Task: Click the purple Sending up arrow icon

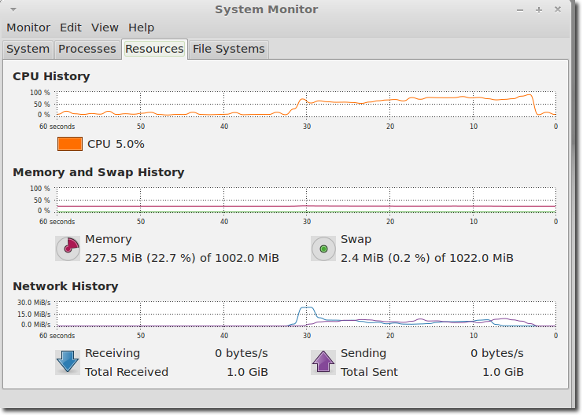Action: [323, 363]
